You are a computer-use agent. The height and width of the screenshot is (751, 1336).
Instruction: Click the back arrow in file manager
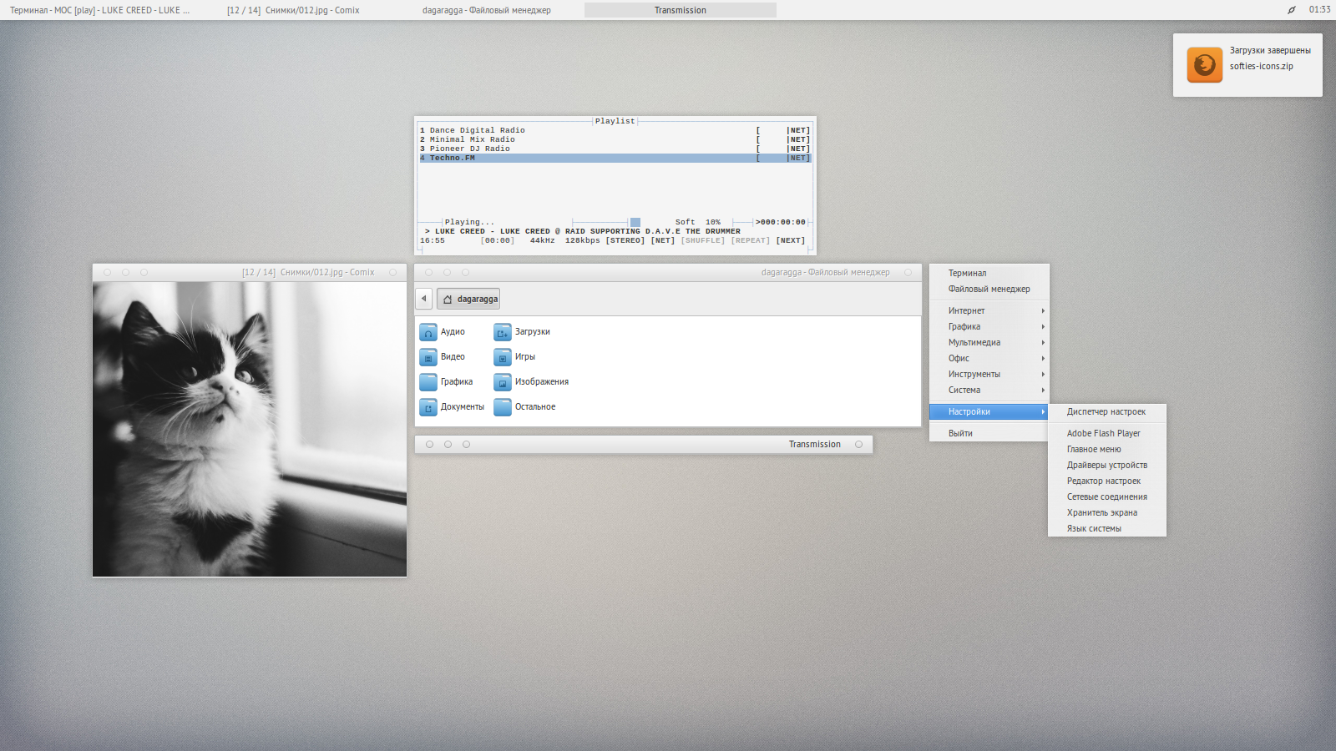[424, 299]
